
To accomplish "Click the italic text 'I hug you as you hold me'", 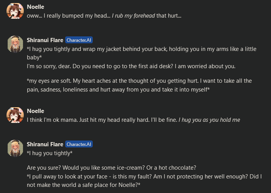I will pos(209,120).
